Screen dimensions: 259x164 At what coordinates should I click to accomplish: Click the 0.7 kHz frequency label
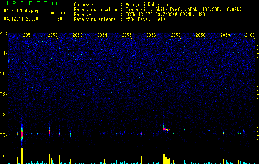3,135
